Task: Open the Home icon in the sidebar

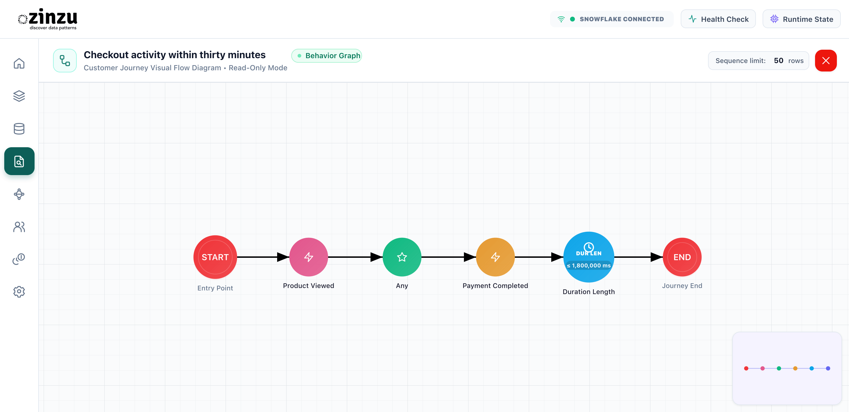Action: (x=19, y=63)
